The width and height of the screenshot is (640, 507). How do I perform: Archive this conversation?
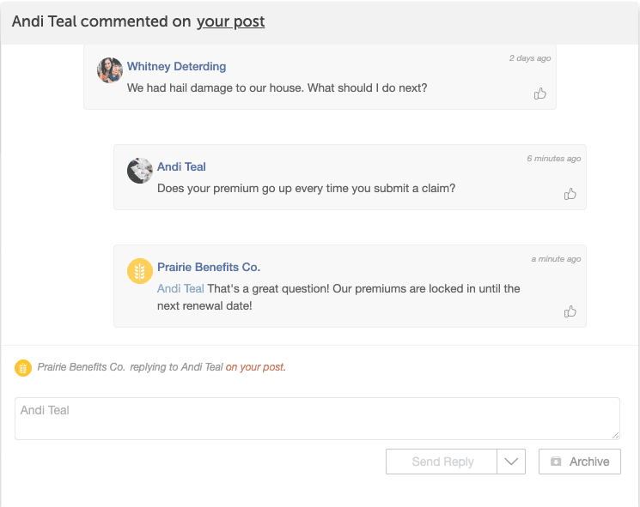point(580,462)
